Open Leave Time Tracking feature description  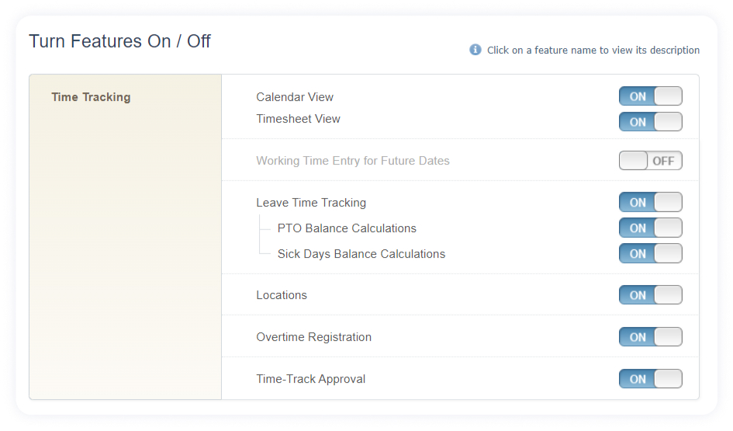[x=311, y=203]
